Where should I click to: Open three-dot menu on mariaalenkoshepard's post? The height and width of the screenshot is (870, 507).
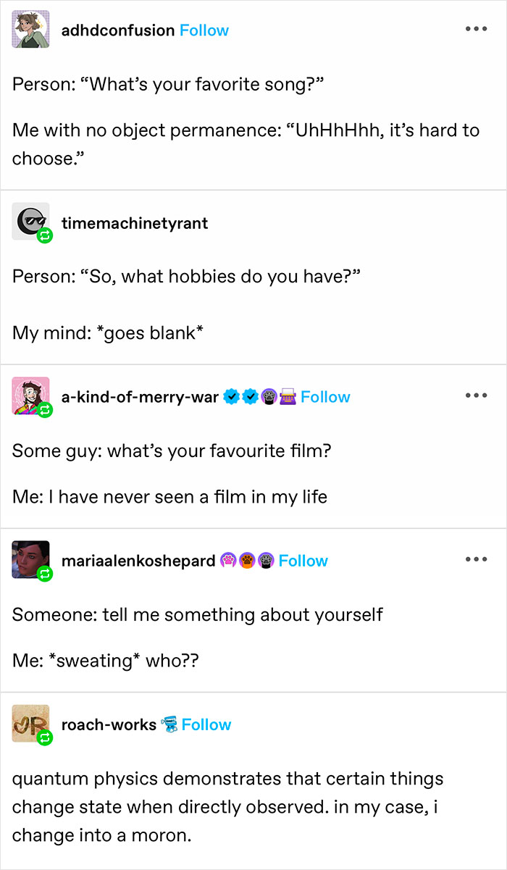(476, 560)
